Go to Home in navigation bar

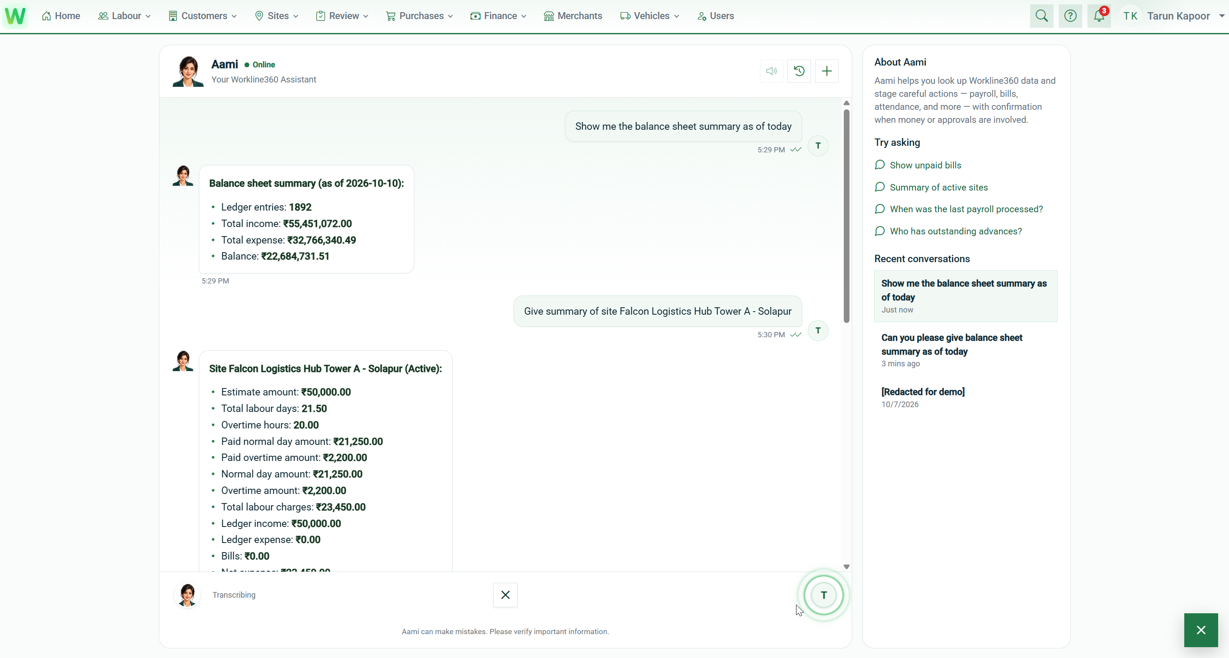click(61, 16)
